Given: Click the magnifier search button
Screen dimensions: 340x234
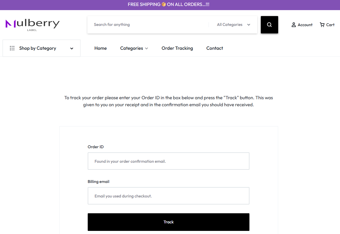Looking at the screenshot, I should 269,25.
